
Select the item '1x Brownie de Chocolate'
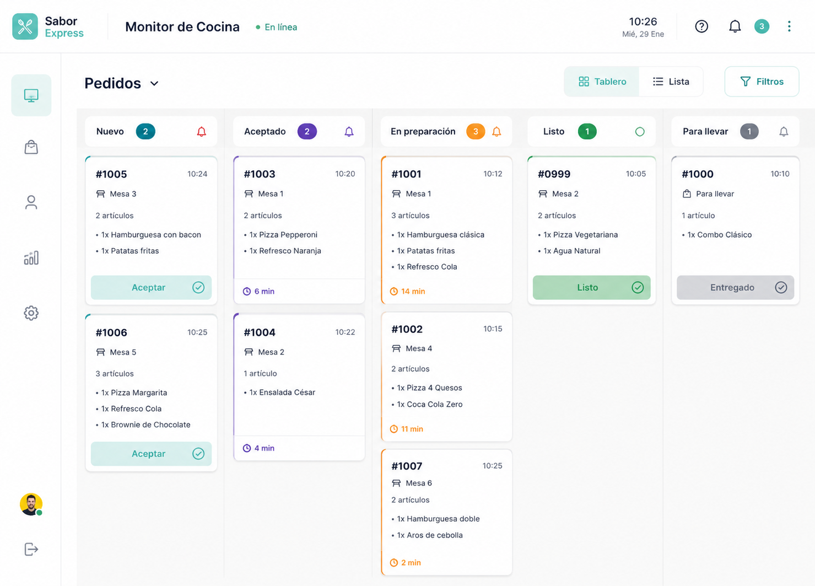[145, 425]
